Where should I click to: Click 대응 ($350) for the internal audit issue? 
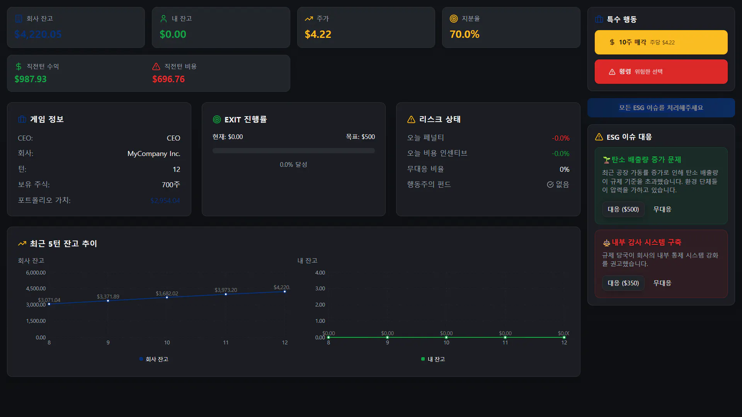coord(623,283)
